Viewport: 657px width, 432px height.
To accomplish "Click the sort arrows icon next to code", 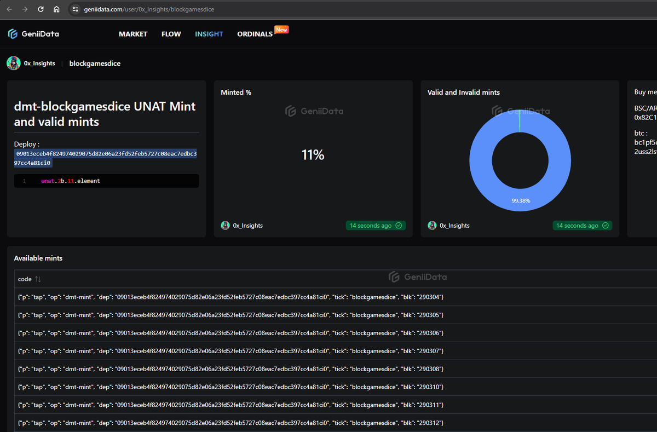I will pyautogui.click(x=38, y=279).
